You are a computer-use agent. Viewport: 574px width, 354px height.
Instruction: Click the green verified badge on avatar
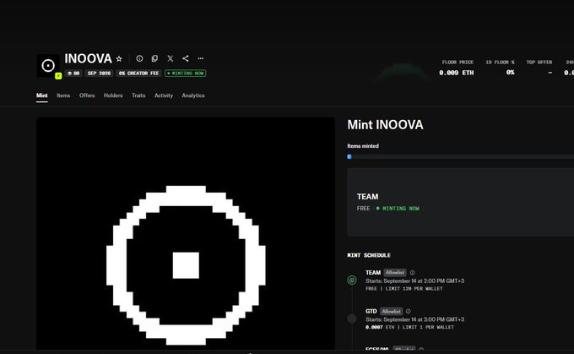(x=58, y=76)
